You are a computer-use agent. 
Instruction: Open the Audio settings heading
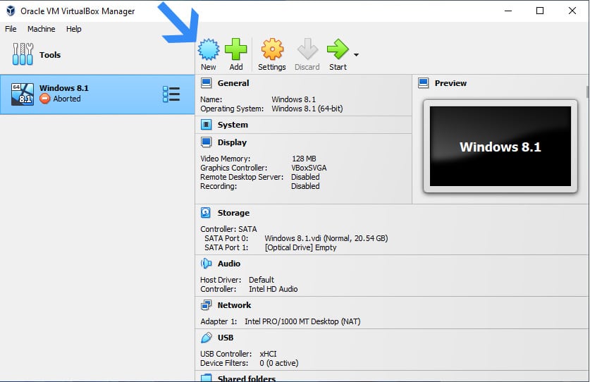[x=229, y=264]
